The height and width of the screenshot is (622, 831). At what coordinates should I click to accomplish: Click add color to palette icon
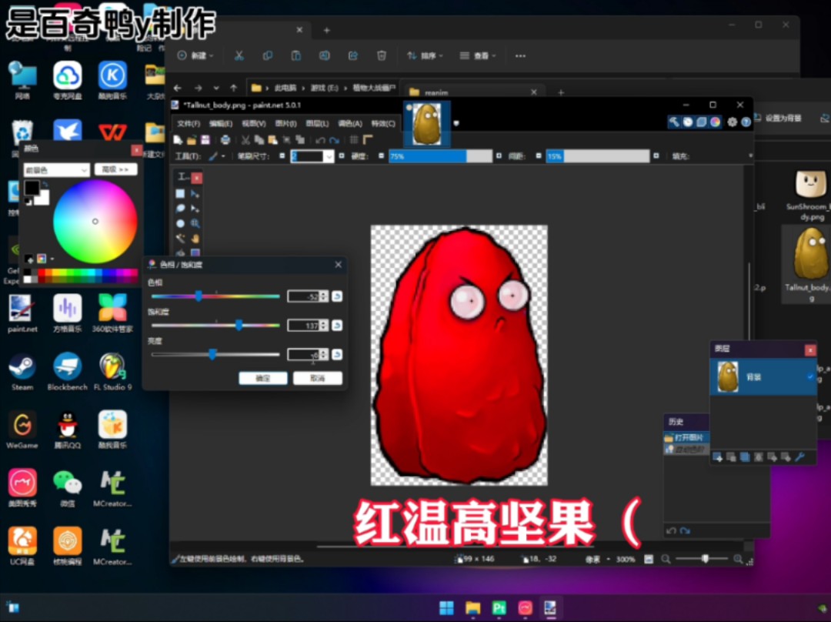pos(29,259)
